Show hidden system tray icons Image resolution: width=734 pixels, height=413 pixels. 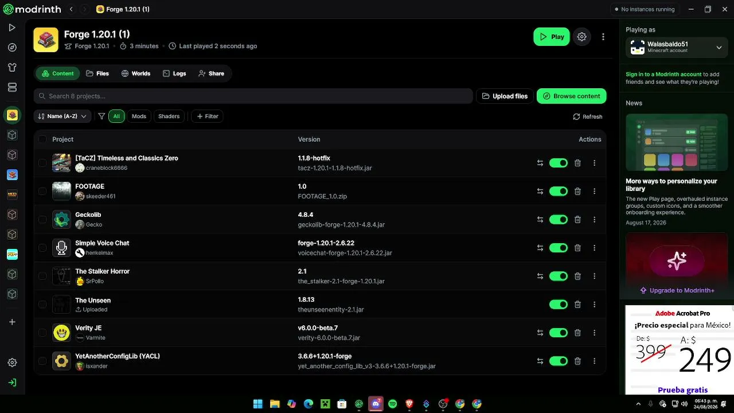[x=639, y=404]
